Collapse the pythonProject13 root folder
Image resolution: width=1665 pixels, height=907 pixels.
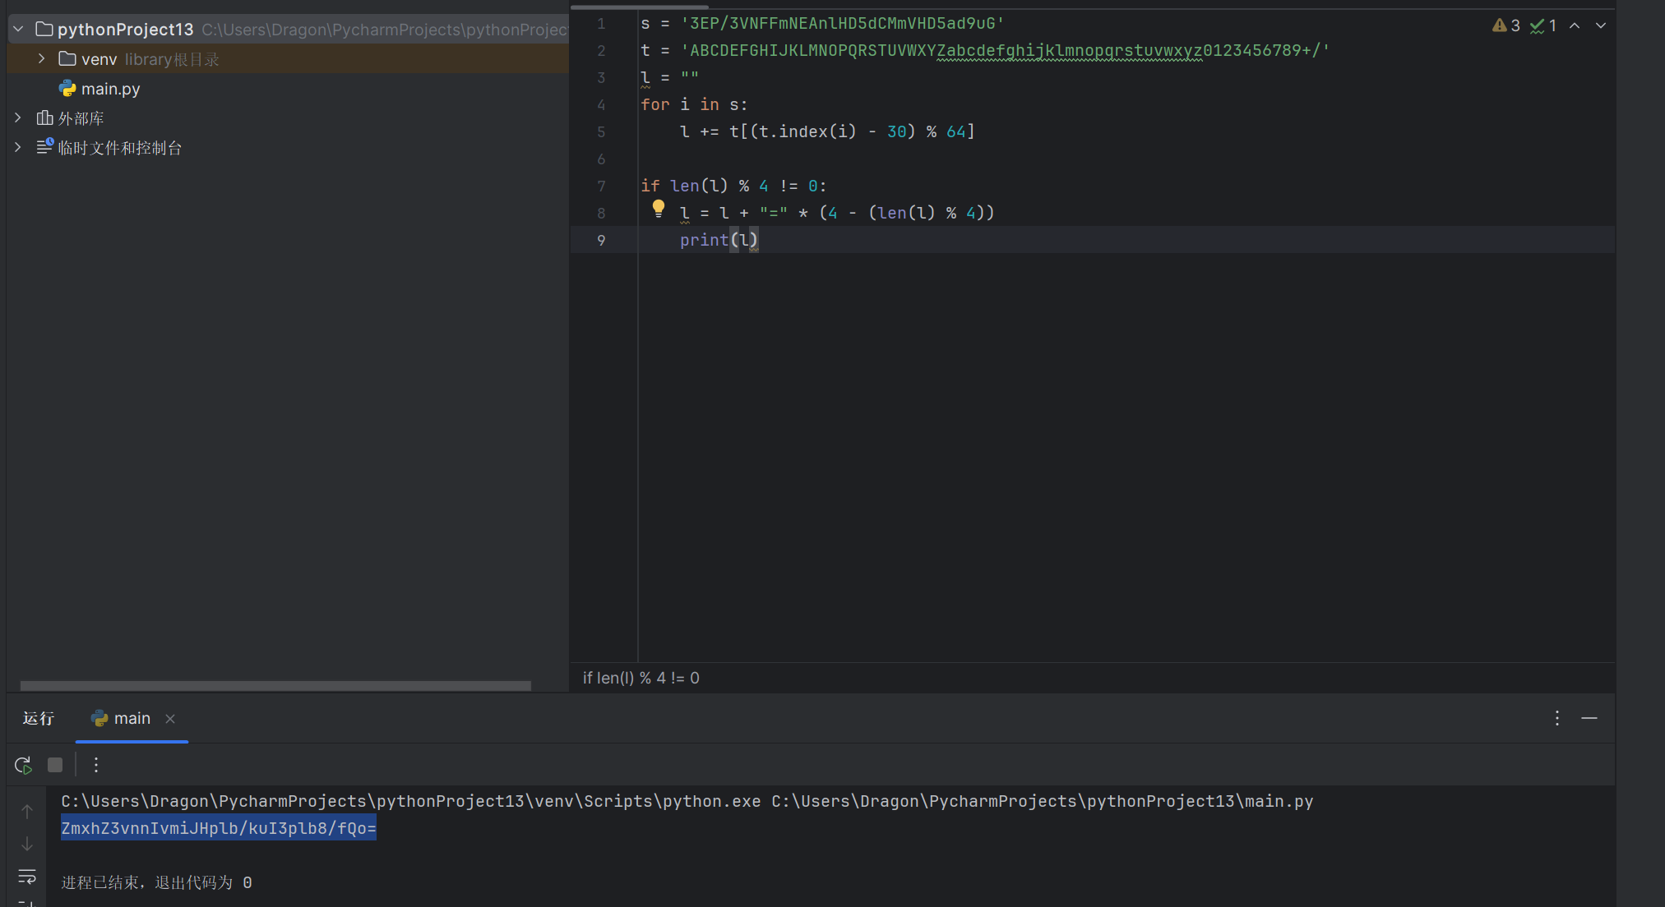[x=18, y=30]
